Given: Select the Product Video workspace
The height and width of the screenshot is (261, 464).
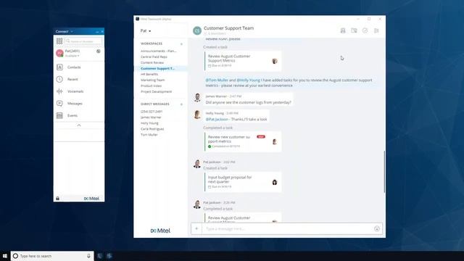Looking at the screenshot, I should 151,86.
